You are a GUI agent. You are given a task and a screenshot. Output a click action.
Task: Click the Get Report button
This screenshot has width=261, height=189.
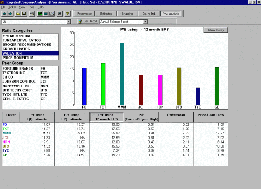(88, 21)
